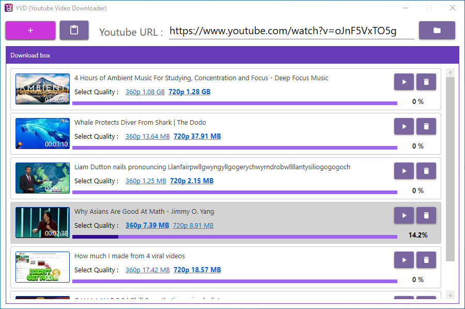This screenshot has width=465, height=309.
Task: Minimize the YVD window
Action: tap(406, 8)
